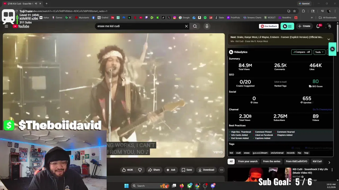Go to the YouTube home logo
339x190 pixels.
click(x=21, y=26)
